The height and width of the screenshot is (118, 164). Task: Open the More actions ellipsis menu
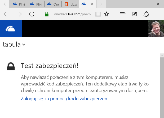(x=158, y=14)
